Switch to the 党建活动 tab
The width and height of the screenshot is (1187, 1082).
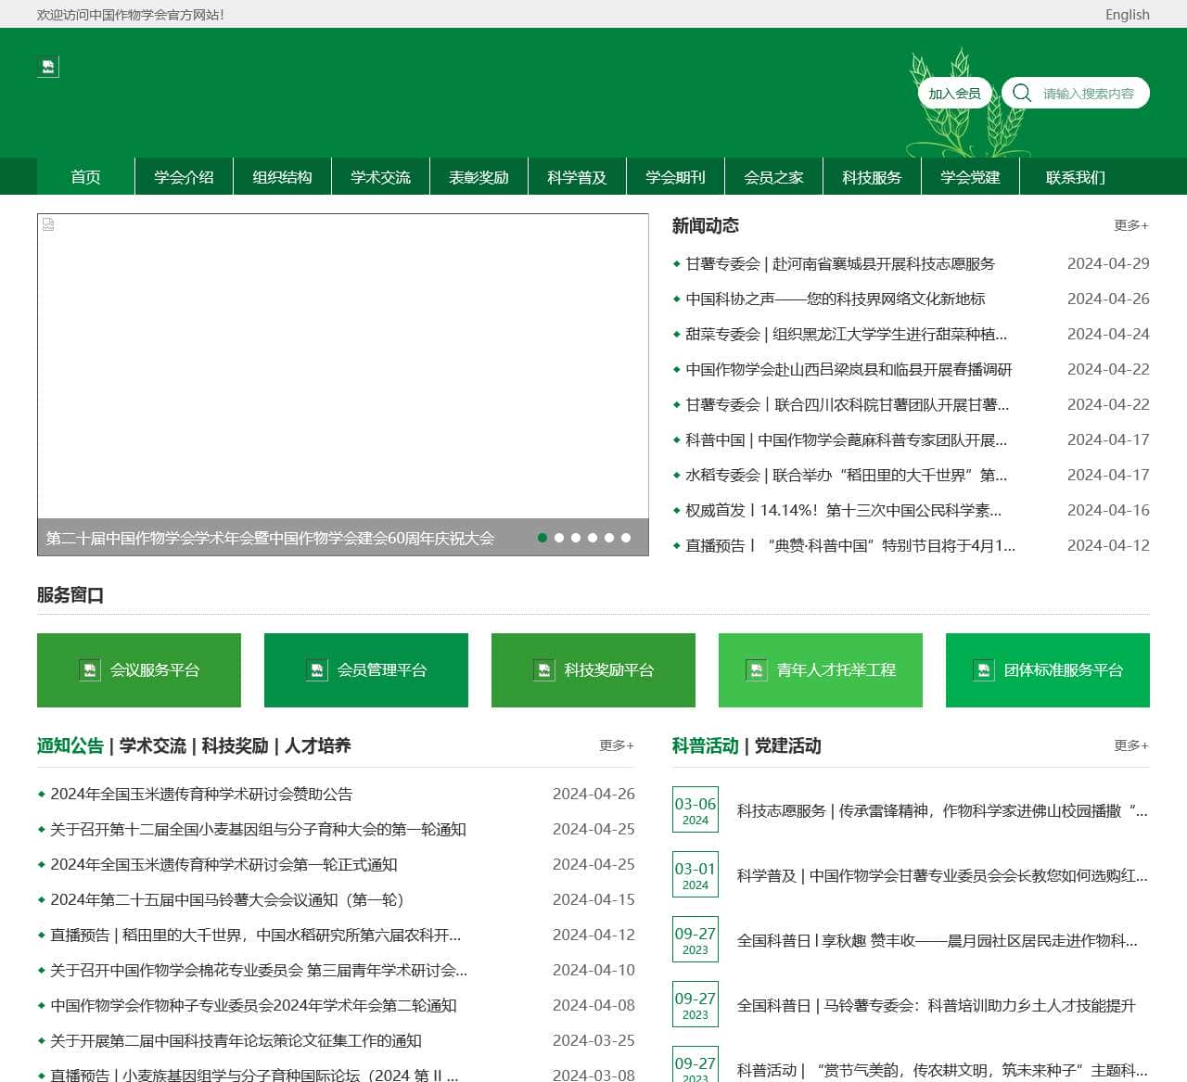[788, 745]
